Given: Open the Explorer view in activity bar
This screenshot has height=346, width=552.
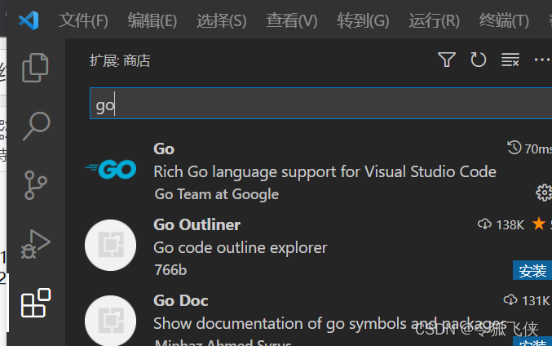Looking at the screenshot, I should [35, 68].
